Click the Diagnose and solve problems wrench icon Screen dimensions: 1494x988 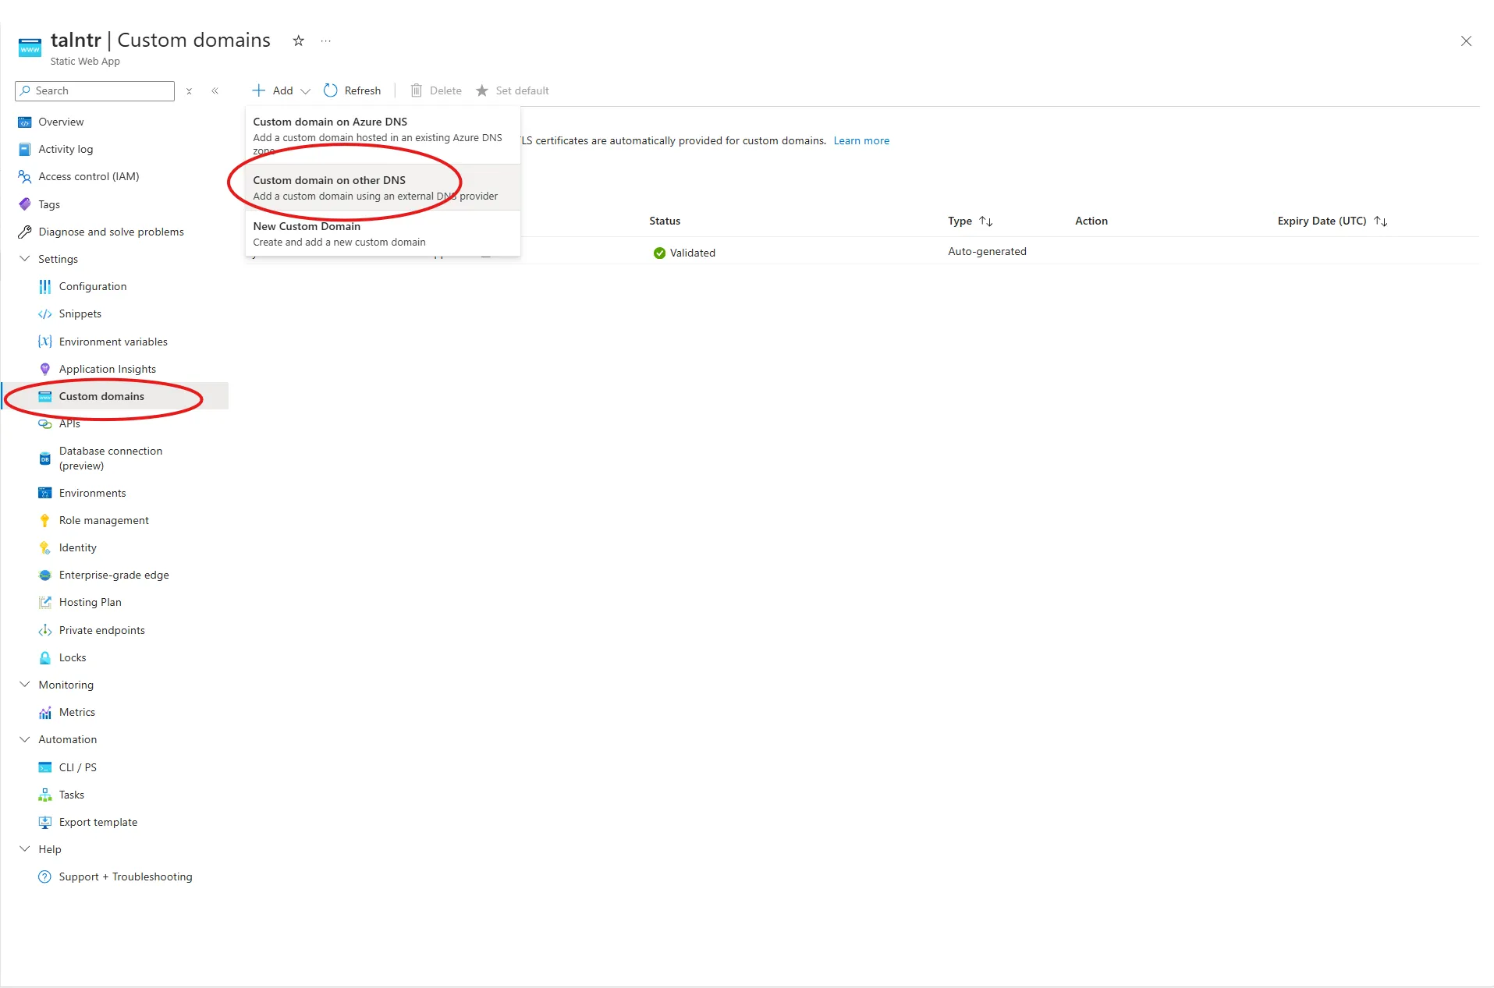(25, 232)
